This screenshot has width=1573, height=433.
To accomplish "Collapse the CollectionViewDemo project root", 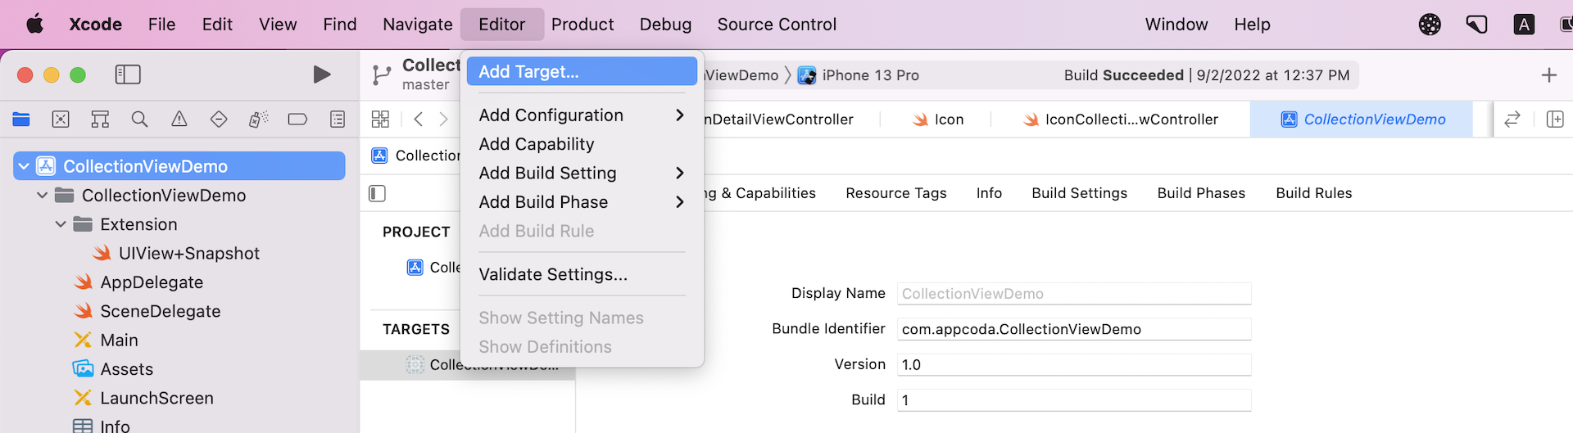I will pos(24,166).
